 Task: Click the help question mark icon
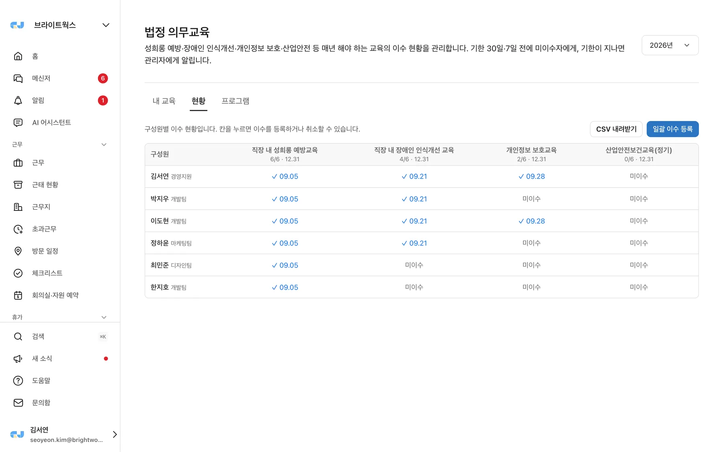tap(18, 381)
